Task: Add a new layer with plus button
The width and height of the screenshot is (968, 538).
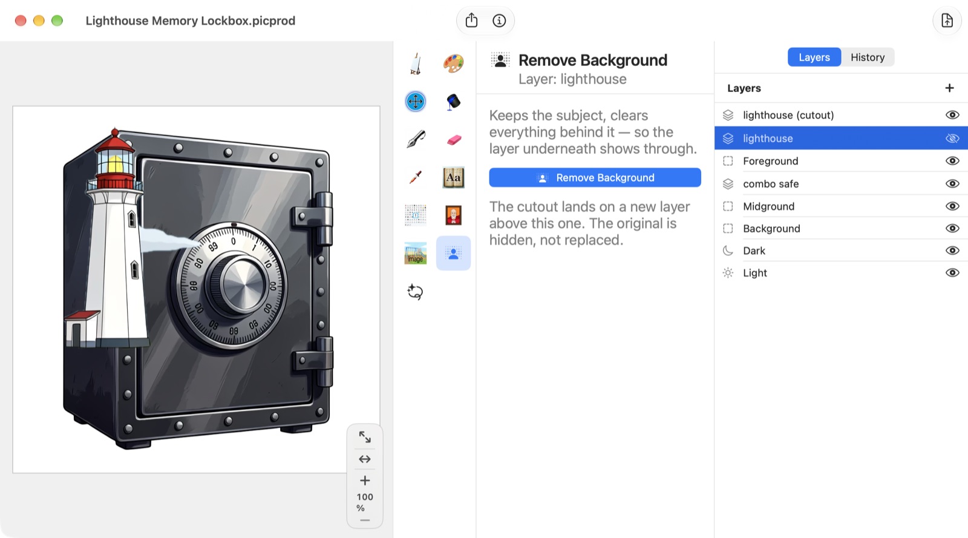Action: (x=949, y=88)
